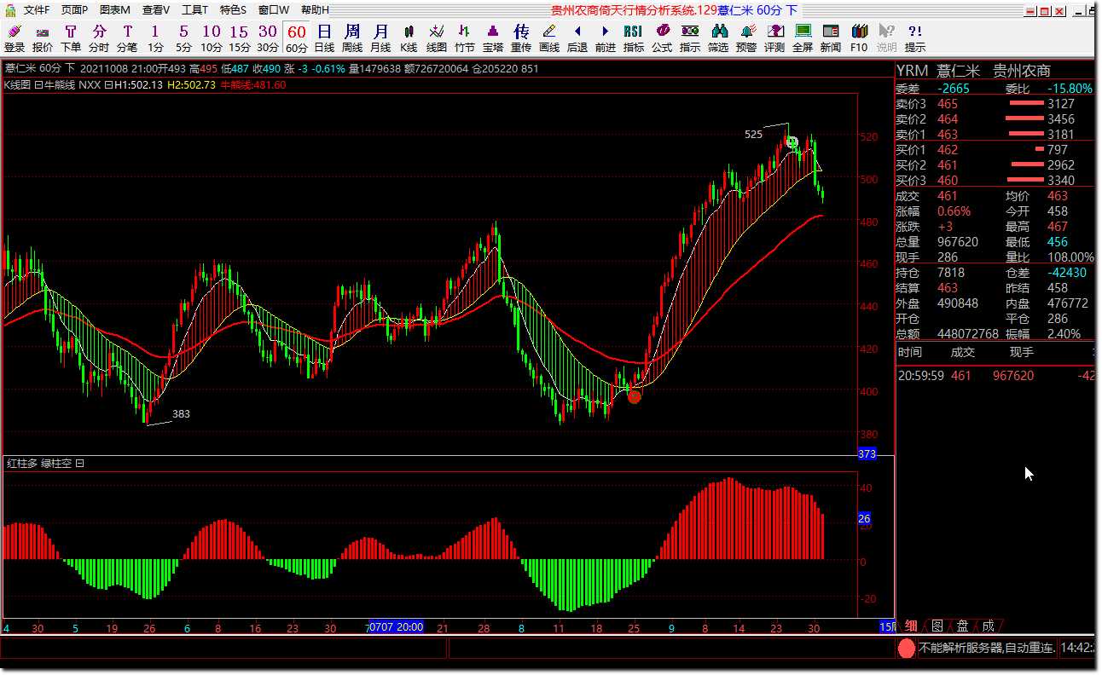
Task: Open the 工具T menu
Action: point(195,10)
